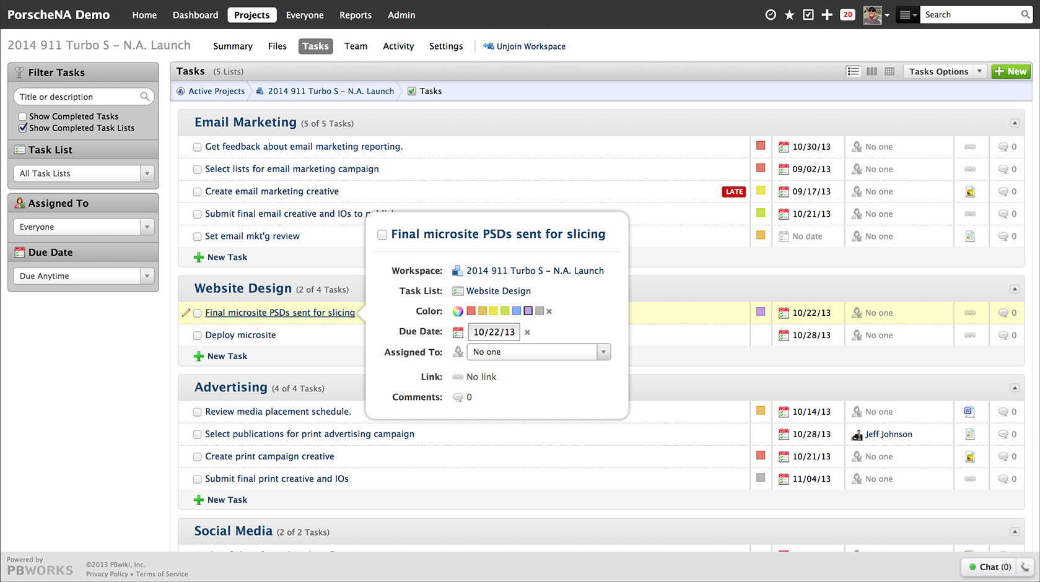The height and width of the screenshot is (582, 1040).
Task: Open the All Task Lists dropdown
Action: tap(147, 173)
